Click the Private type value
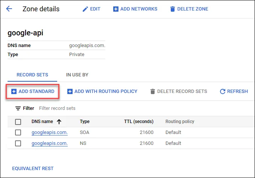 (77, 55)
